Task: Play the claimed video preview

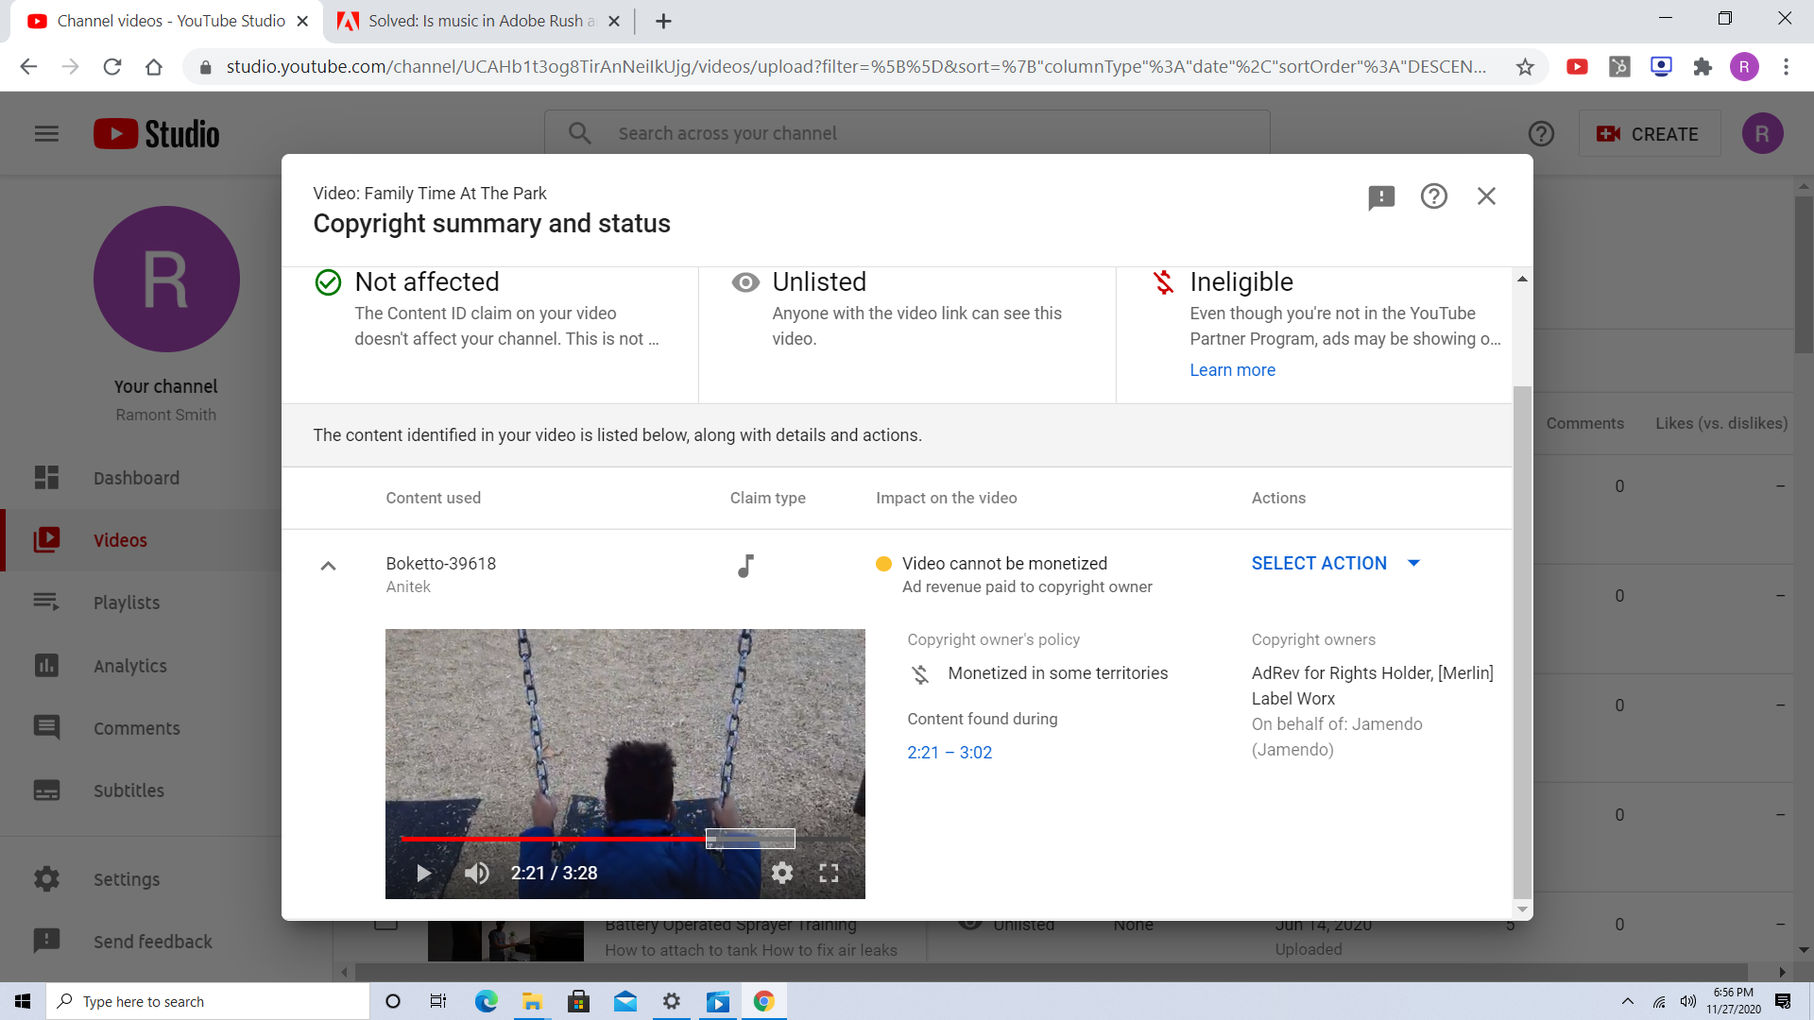Action: (x=424, y=873)
